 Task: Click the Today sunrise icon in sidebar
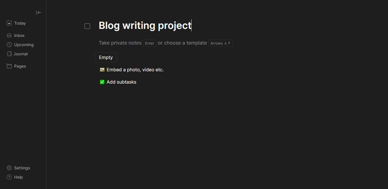pyautogui.click(x=9, y=23)
